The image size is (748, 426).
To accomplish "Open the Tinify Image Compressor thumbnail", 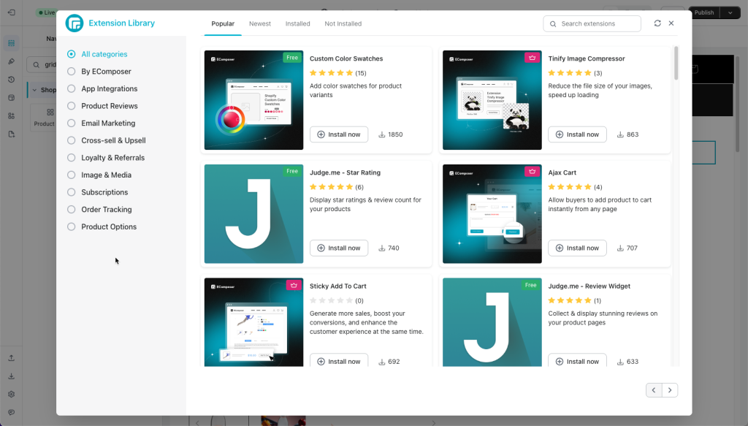I will (x=492, y=100).
